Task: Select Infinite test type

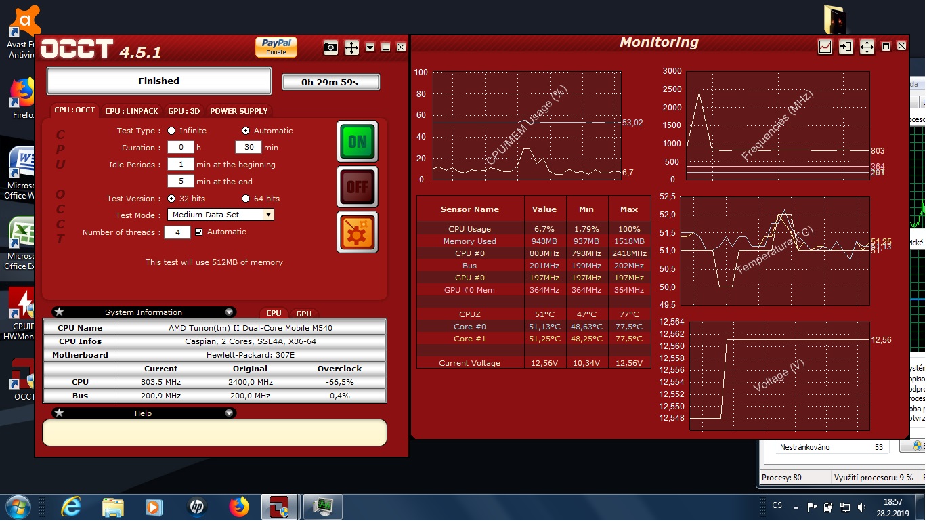Action: (171, 131)
